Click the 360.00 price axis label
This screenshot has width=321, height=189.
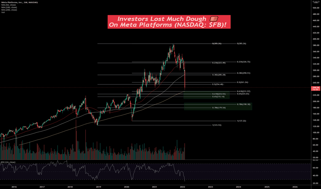point(316,52)
